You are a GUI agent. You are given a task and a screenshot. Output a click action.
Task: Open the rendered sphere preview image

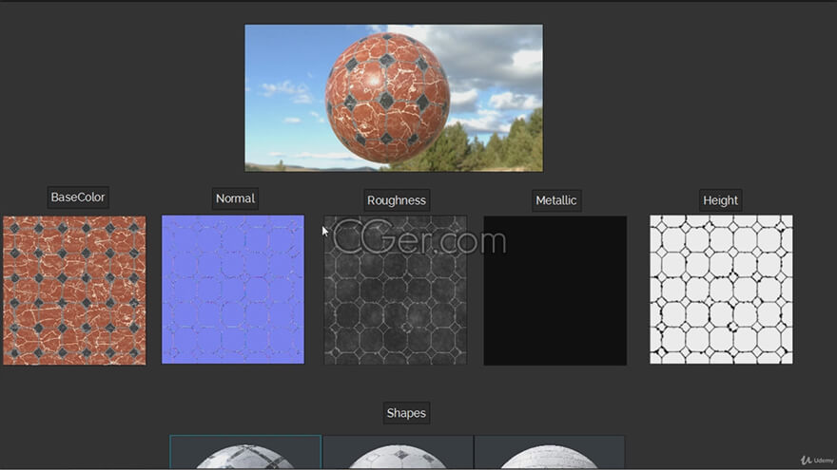point(394,98)
